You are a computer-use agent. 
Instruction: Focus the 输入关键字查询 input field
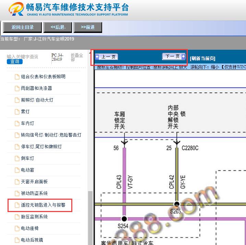(22, 57)
